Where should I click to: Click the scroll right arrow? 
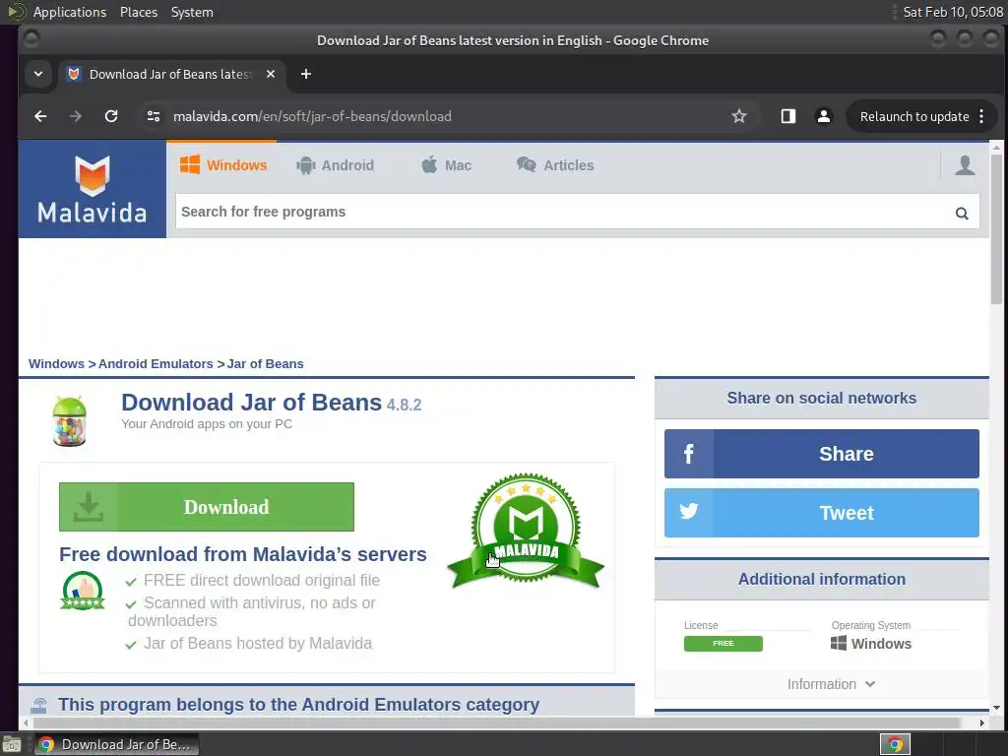(x=981, y=723)
